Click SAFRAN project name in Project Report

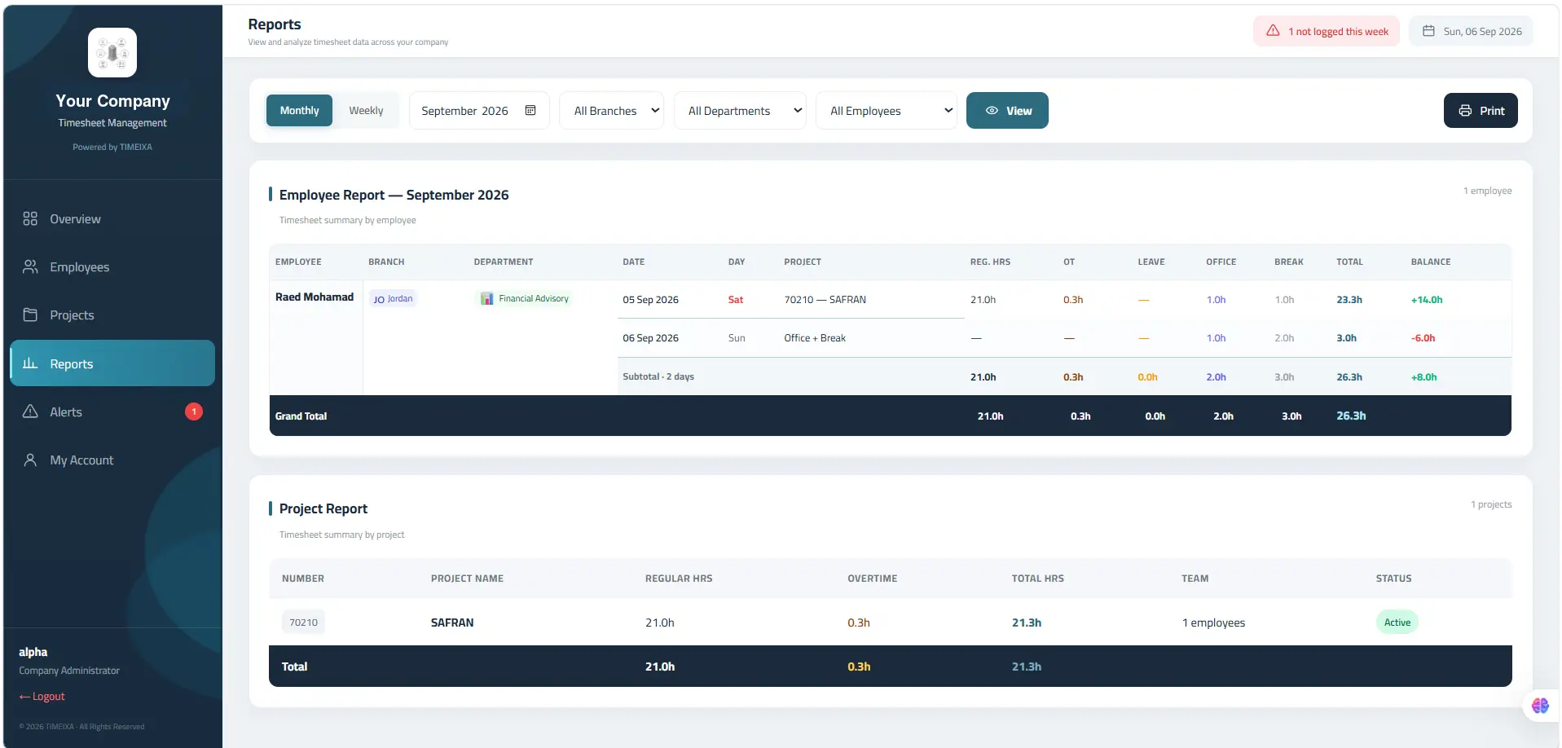pyautogui.click(x=452, y=623)
